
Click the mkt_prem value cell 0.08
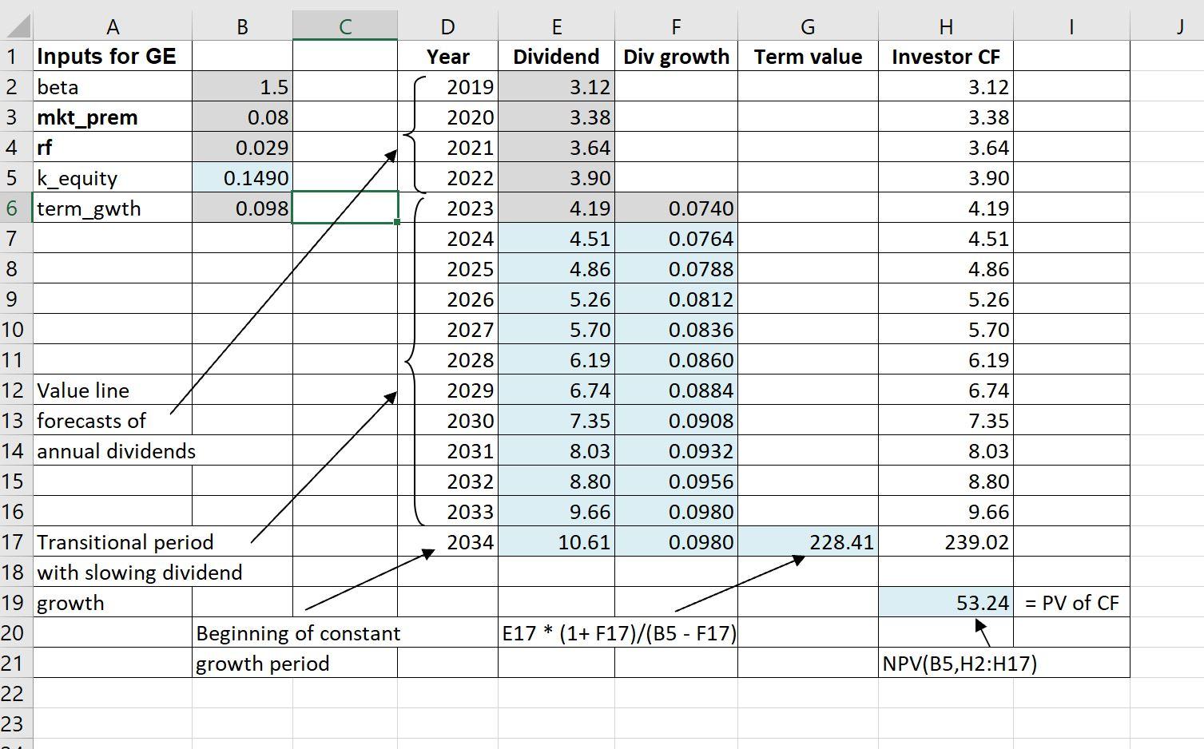(242, 117)
